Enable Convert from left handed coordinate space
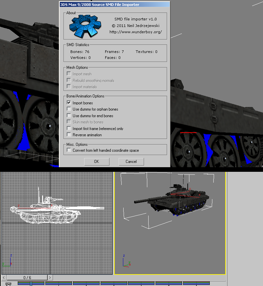Image resolution: width=263 pixels, height=286 pixels. point(69,150)
